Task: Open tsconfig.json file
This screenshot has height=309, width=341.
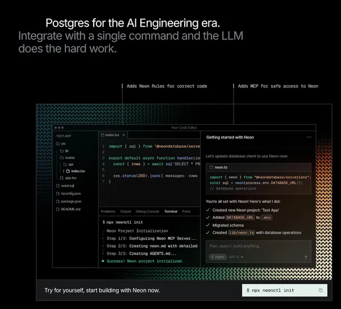Action: click(69, 193)
